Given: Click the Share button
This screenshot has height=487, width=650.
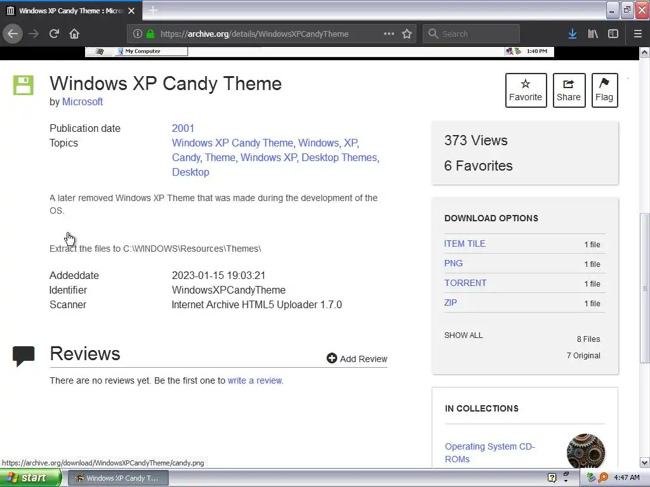Looking at the screenshot, I should [x=569, y=90].
